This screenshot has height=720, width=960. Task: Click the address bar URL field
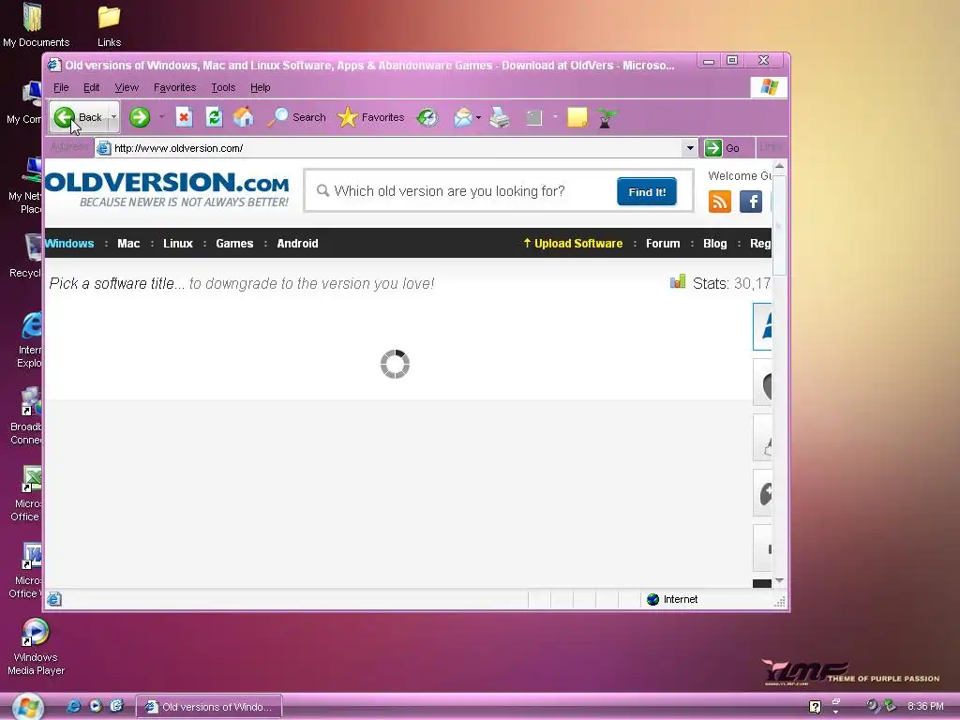pyautogui.click(x=389, y=148)
